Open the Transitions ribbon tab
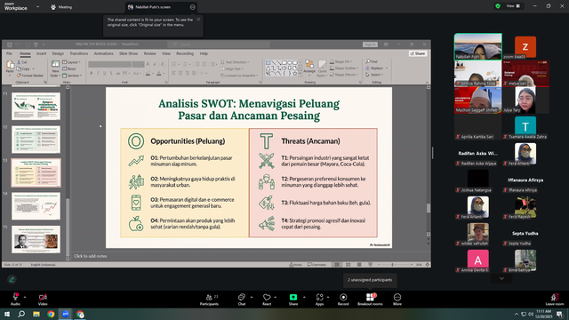The width and height of the screenshot is (569, 320). (79, 53)
